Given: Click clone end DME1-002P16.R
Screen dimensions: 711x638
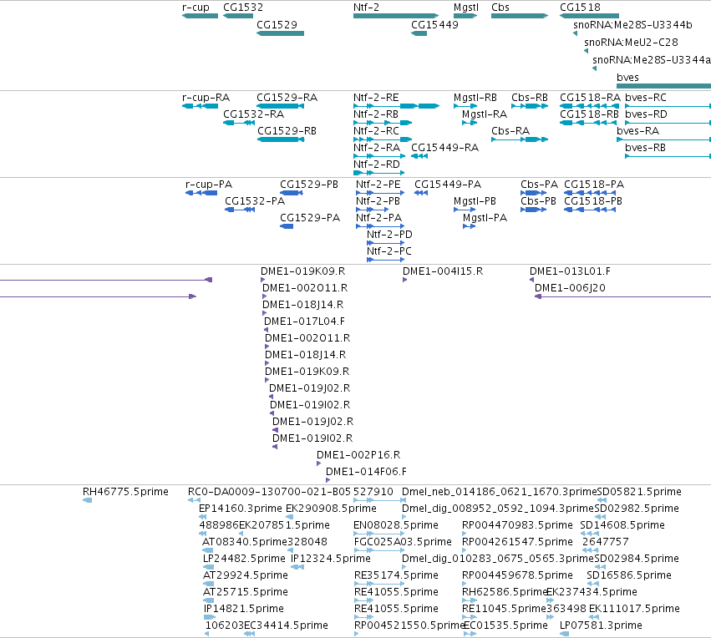Looking at the screenshot, I should point(358,455).
